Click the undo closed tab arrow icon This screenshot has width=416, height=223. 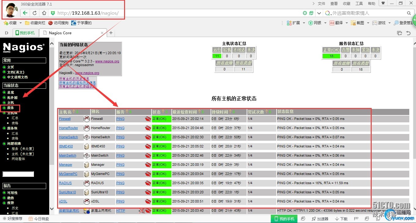pos(408,33)
